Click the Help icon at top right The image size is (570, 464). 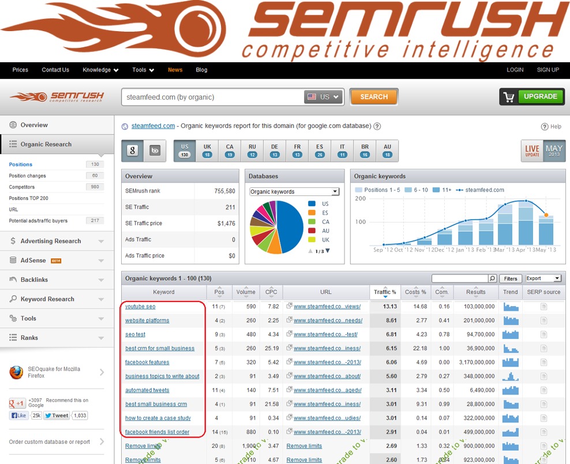[545, 127]
